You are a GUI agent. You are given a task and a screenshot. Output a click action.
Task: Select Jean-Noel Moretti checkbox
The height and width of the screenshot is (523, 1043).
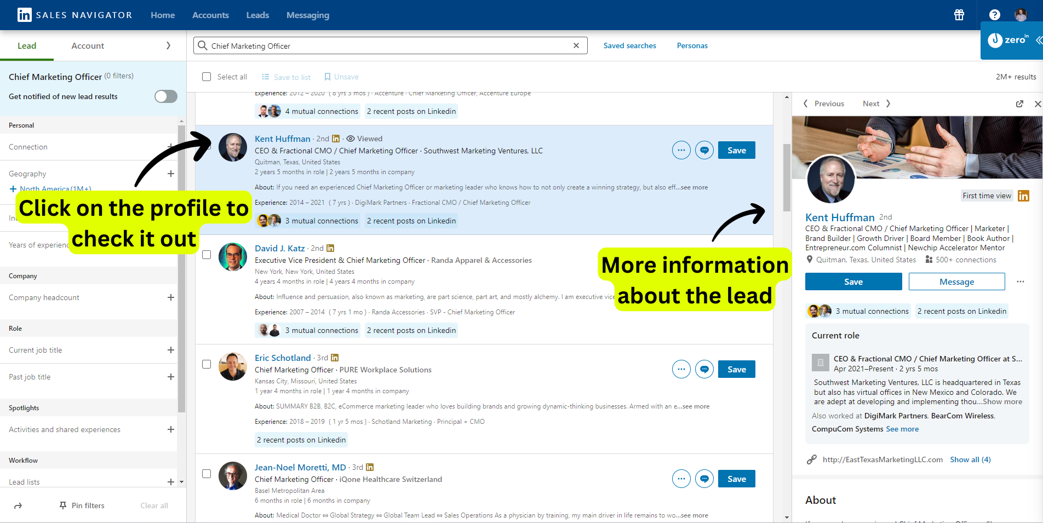pos(207,474)
